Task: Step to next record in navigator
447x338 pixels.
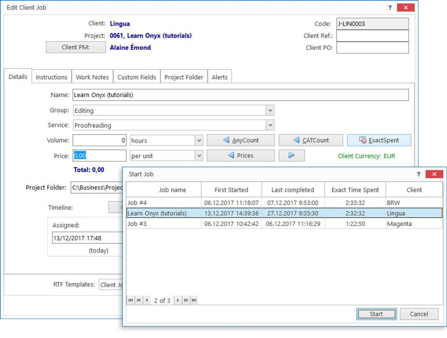Action: click(178, 300)
